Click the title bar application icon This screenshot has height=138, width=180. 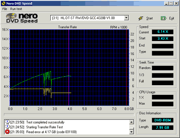(4, 3)
